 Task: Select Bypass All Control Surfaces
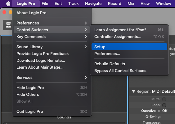pos(129,71)
